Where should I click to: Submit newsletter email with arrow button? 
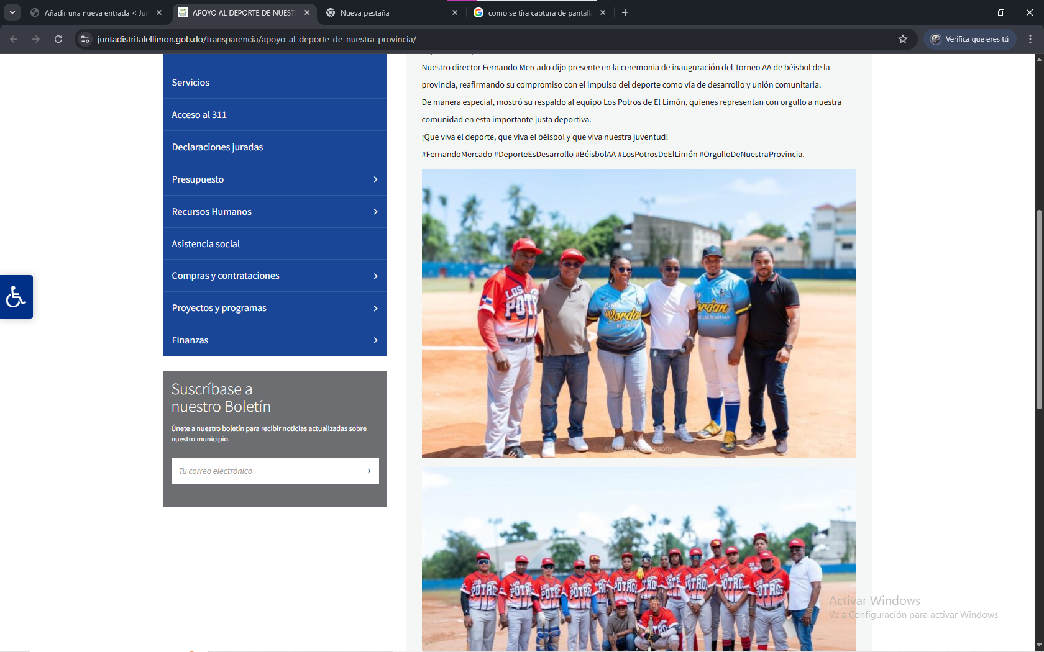pos(369,471)
